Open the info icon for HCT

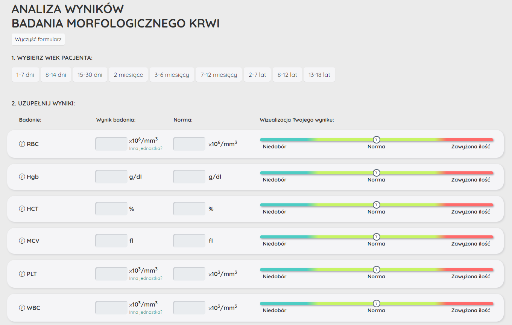click(x=22, y=209)
